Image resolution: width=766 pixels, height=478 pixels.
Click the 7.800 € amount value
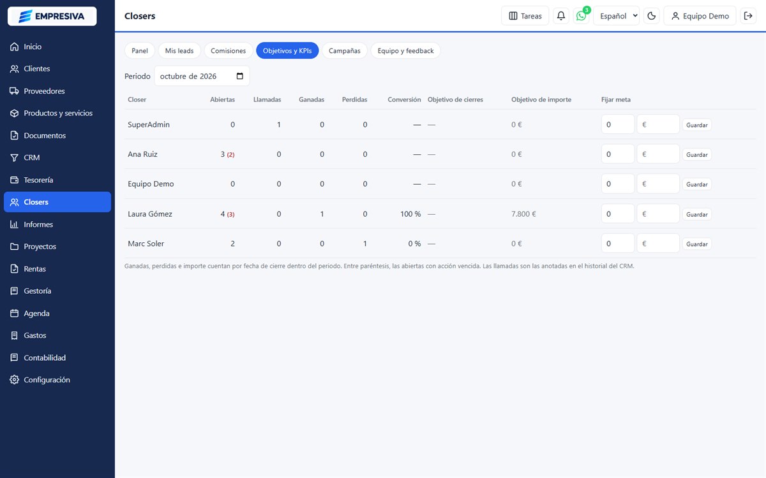point(523,214)
